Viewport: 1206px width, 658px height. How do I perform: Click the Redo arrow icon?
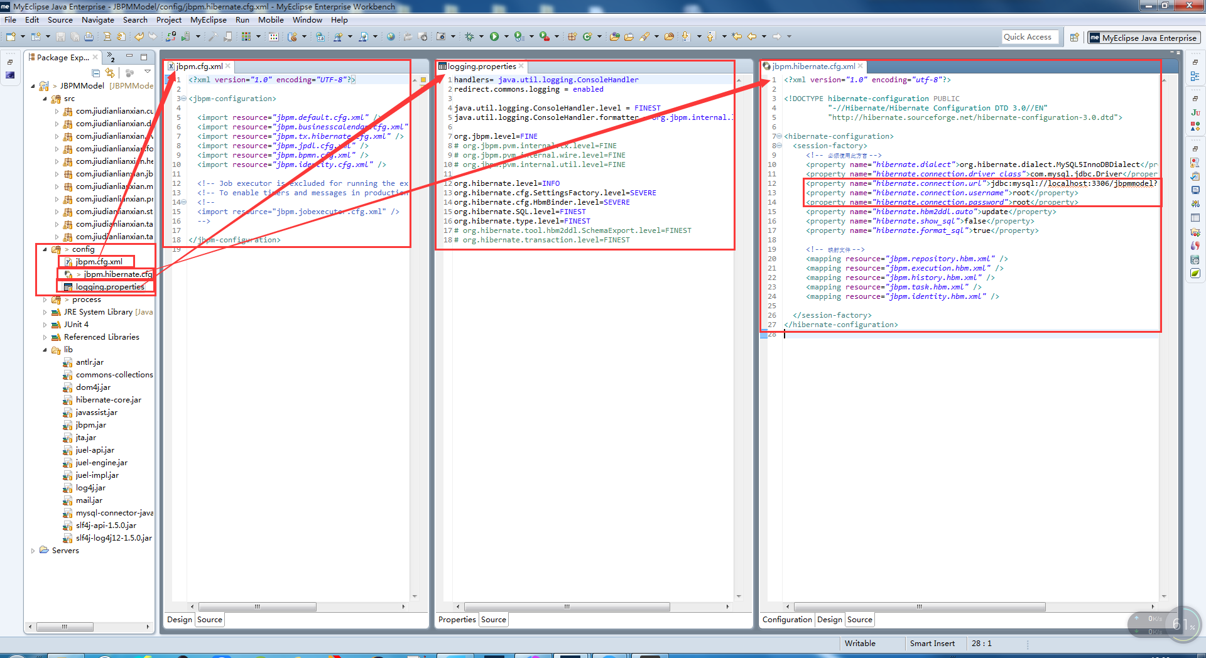153,37
